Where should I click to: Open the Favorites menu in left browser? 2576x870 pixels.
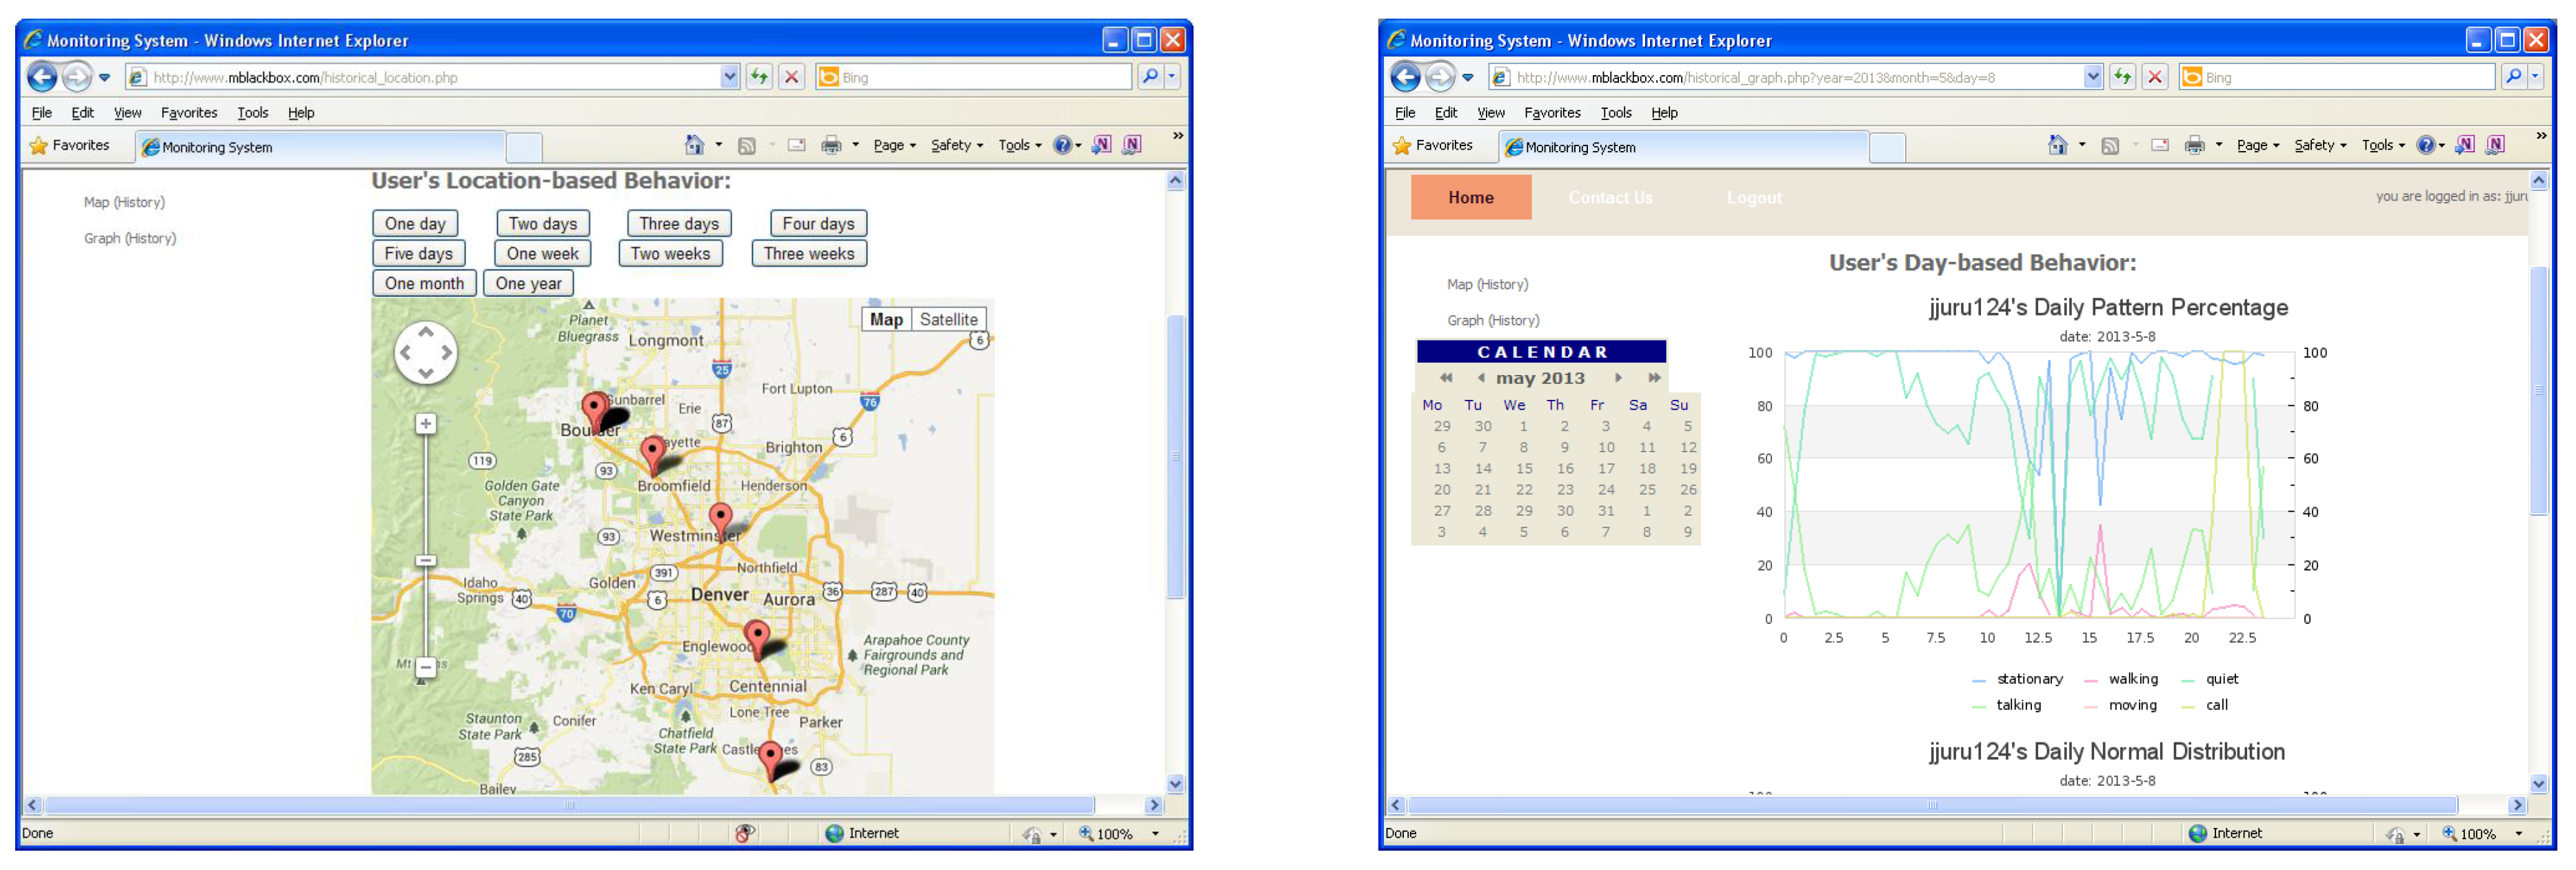tap(189, 113)
